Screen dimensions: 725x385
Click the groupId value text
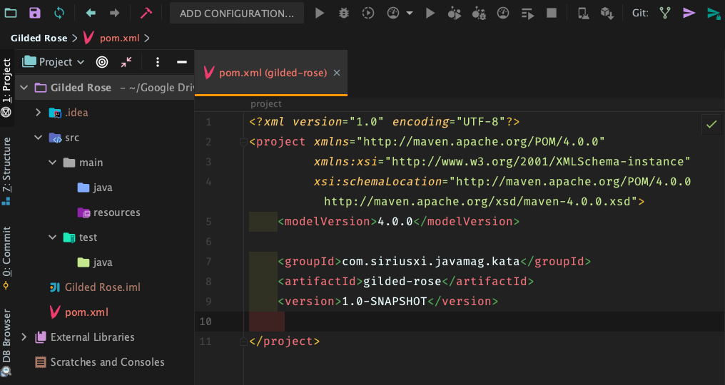click(431, 262)
